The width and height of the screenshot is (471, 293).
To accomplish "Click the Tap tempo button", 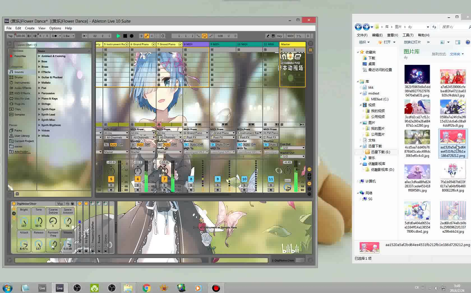I will click(10, 36).
